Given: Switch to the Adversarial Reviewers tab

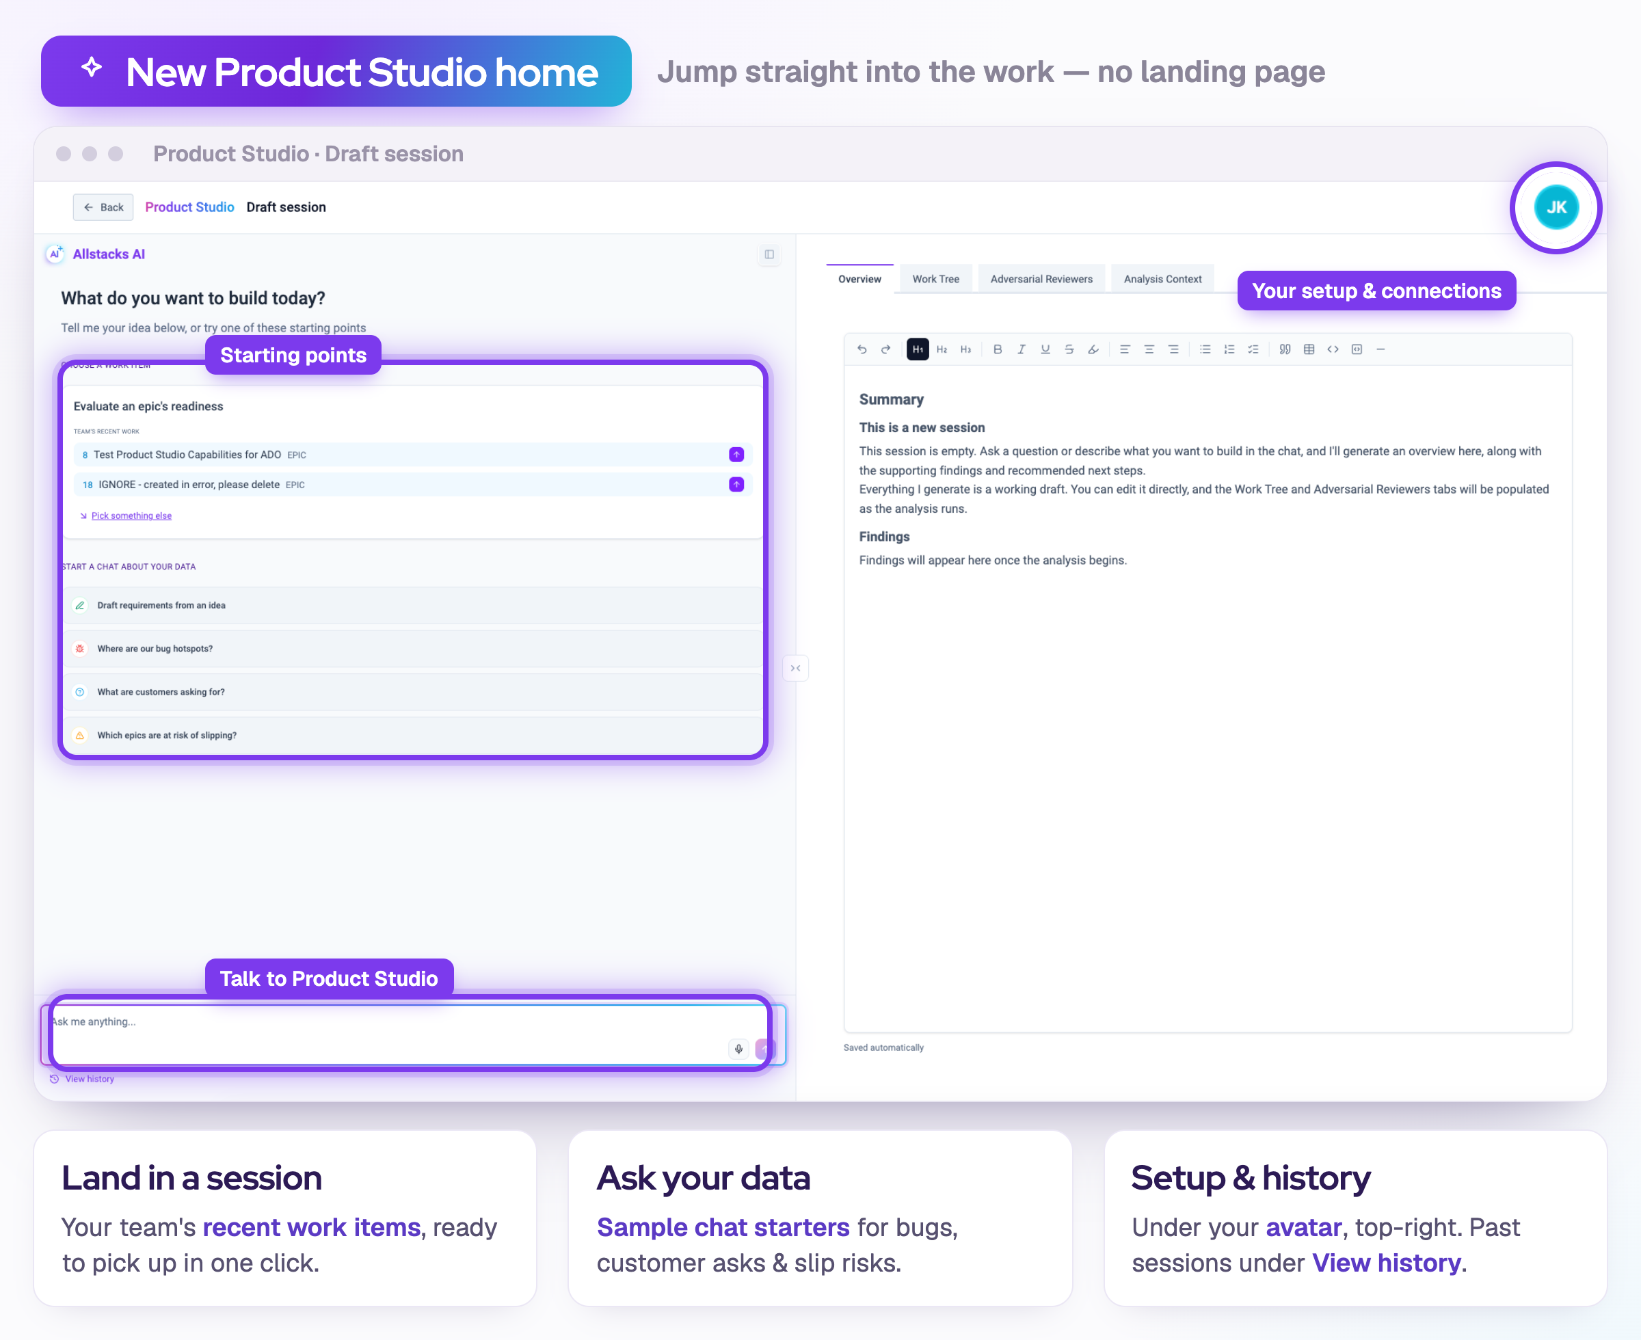Looking at the screenshot, I should click(1041, 280).
